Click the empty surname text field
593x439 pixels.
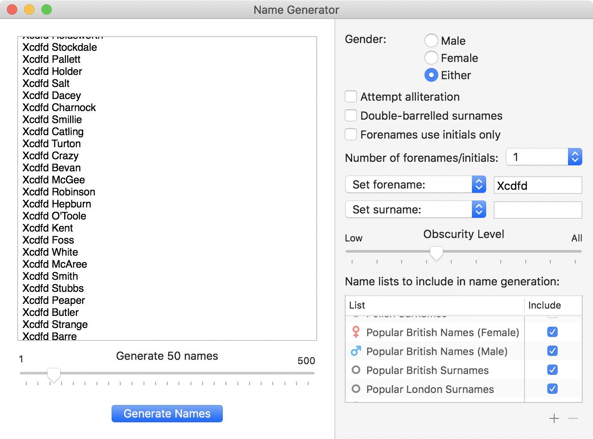coord(538,210)
